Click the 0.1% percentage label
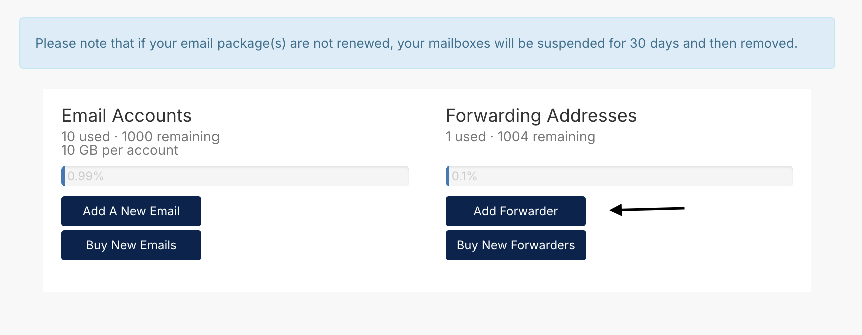The width and height of the screenshot is (862, 335). tap(464, 176)
